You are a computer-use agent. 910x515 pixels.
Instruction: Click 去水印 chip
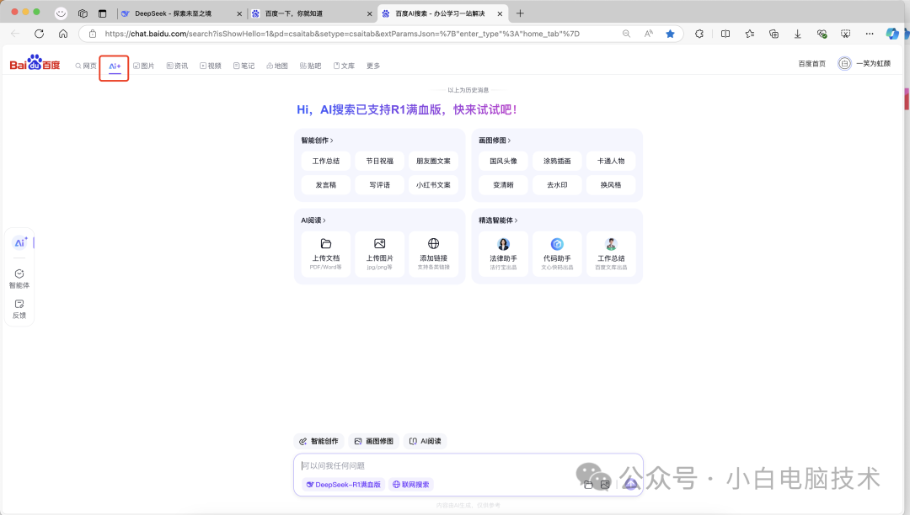(x=557, y=185)
